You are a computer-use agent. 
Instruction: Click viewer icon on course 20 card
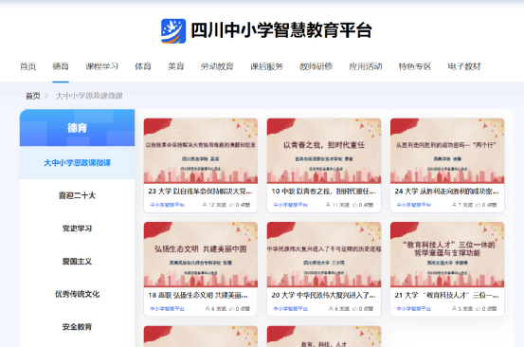point(331,308)
